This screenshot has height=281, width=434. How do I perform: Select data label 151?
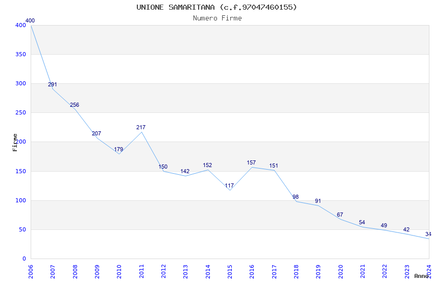click(x=274, y=166)
